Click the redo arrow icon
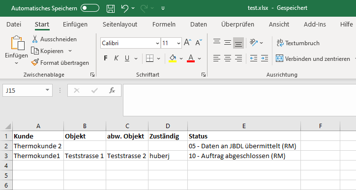 144,8
